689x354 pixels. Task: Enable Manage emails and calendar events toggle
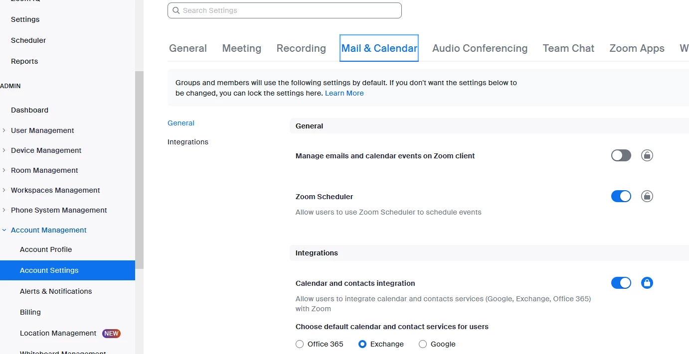click(x=621, y=155)
